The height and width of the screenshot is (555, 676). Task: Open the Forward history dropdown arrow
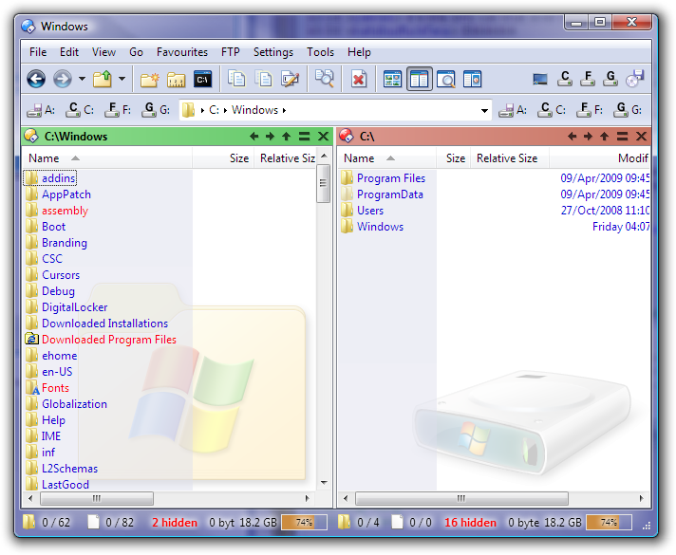click(x=82, y=80)
